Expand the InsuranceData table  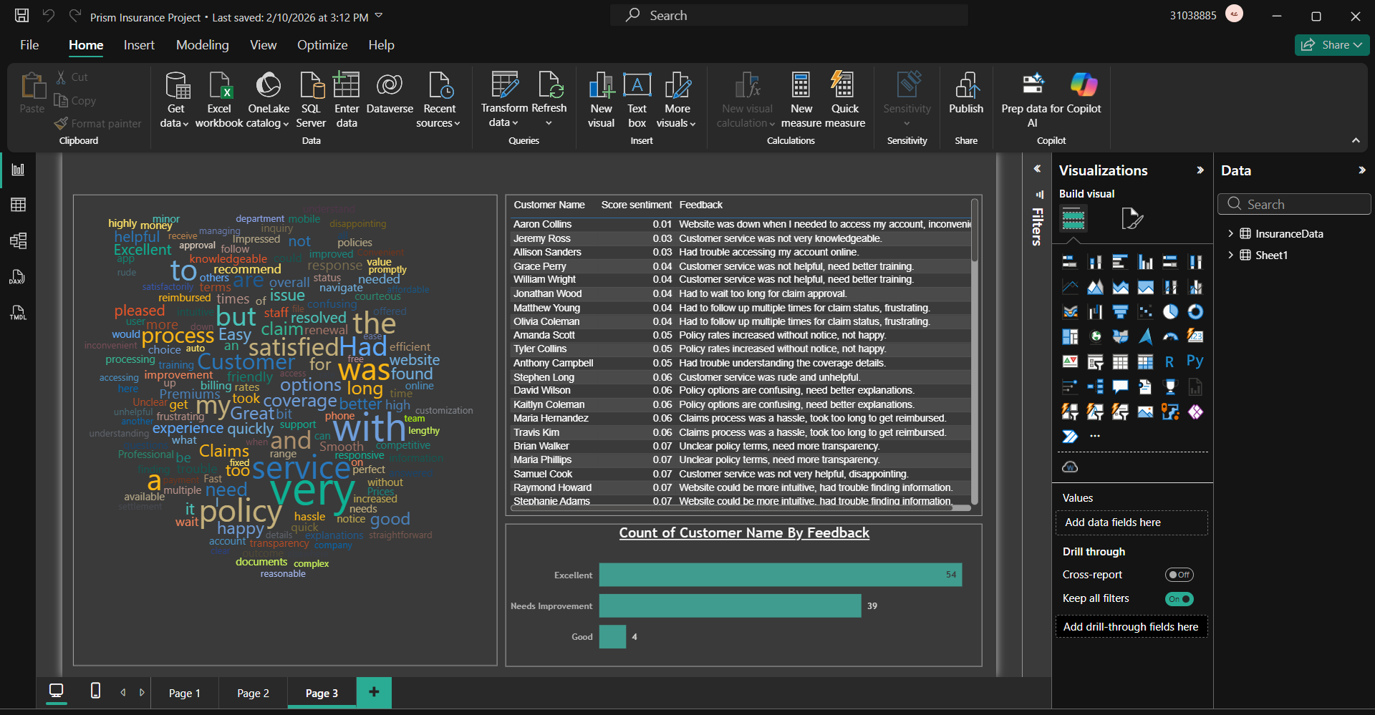pos(1230,234)
